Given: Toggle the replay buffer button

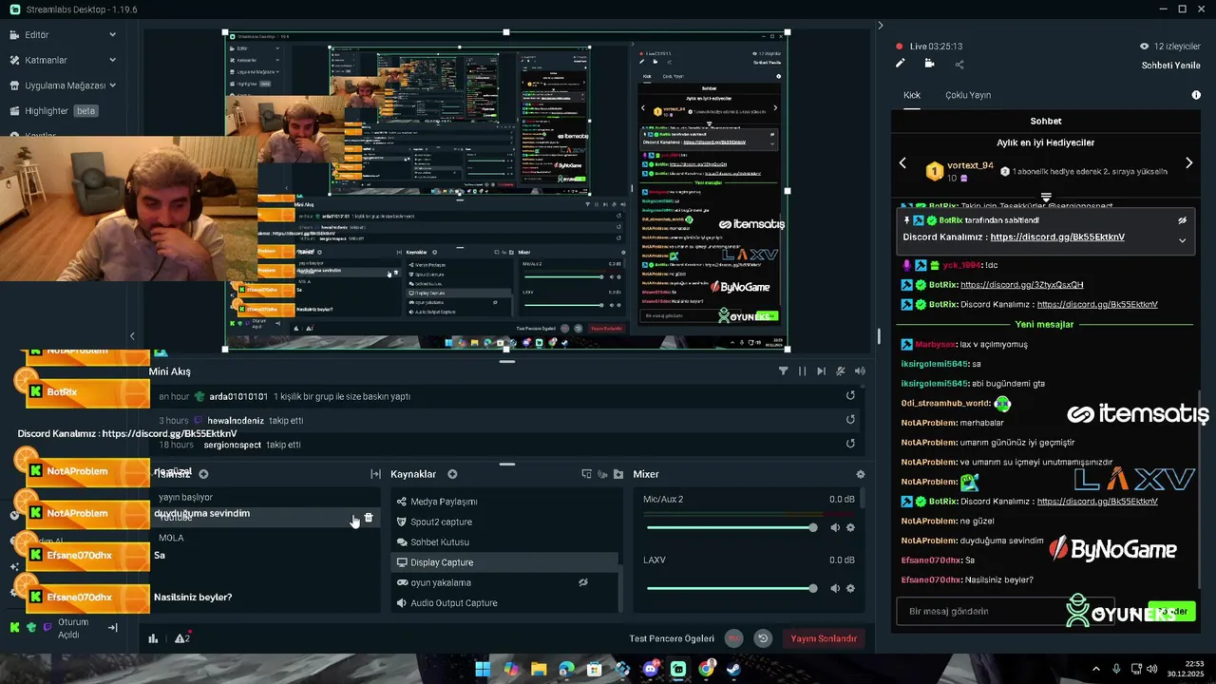Looking at the screenshot, I should point(762,638).
